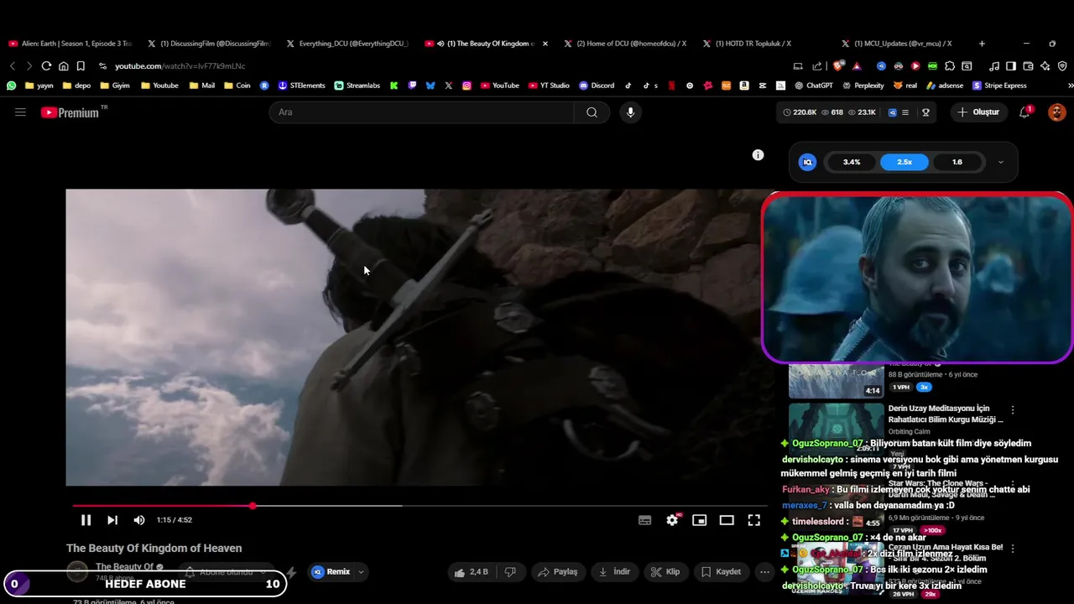Screen dimensions: 1074x604
Task: Go to YouTube Premium home logo
Action: click(x=74, y=112)
